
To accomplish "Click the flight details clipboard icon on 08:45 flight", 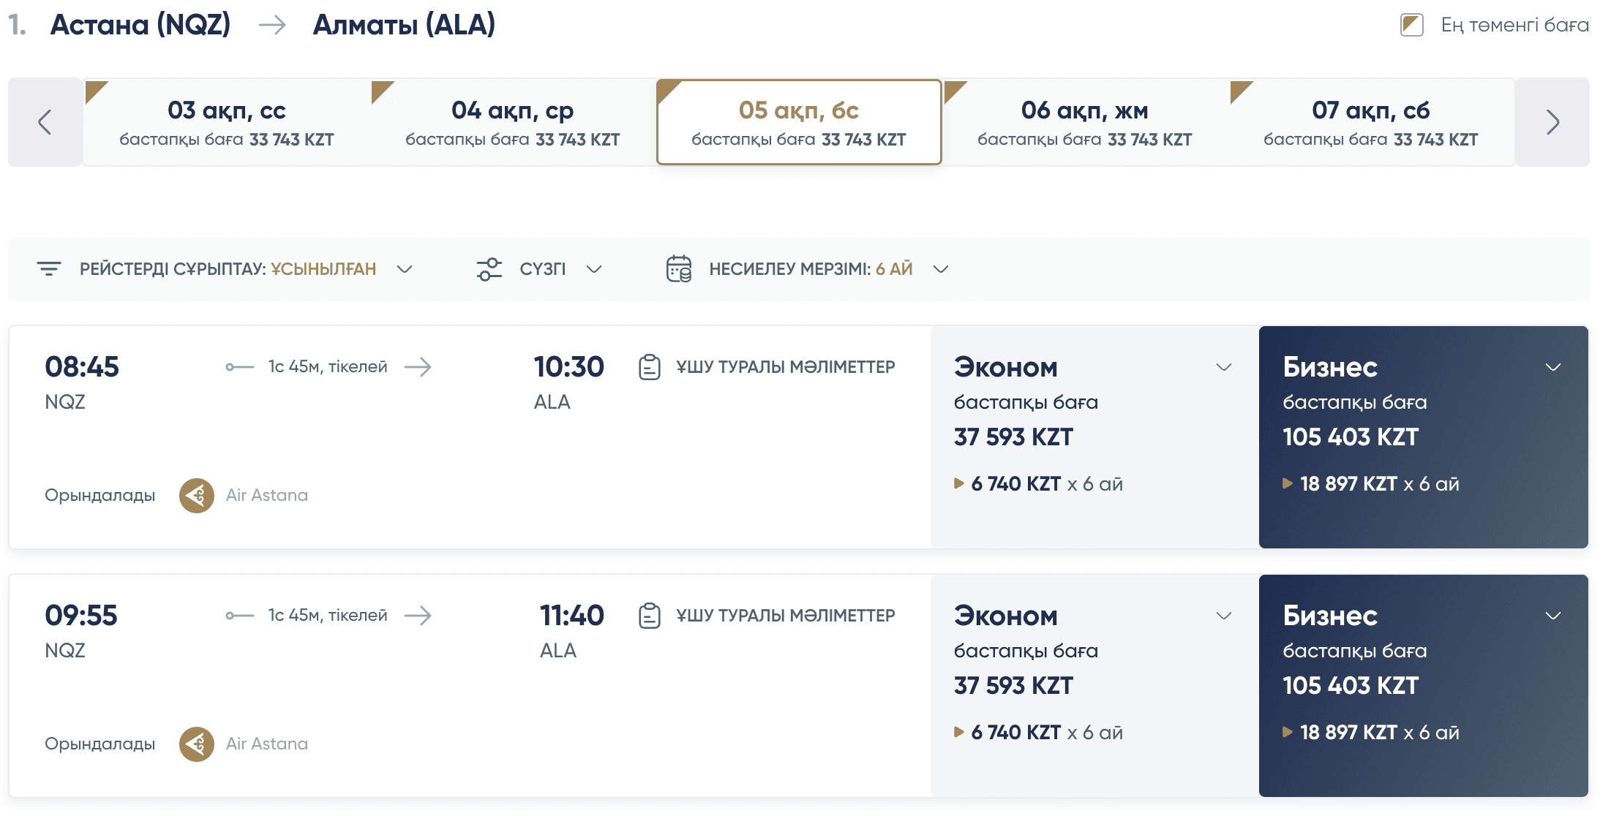I will coord(649,367).
